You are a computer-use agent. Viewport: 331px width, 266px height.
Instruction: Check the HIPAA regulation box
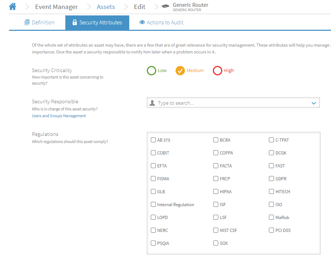point(216,191)
